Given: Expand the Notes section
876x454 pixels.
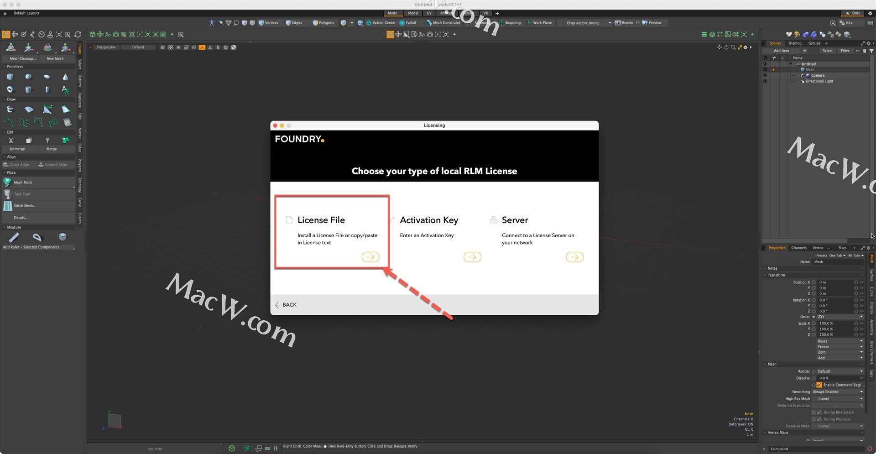Looking at the screenshot, I should [765, 269].
